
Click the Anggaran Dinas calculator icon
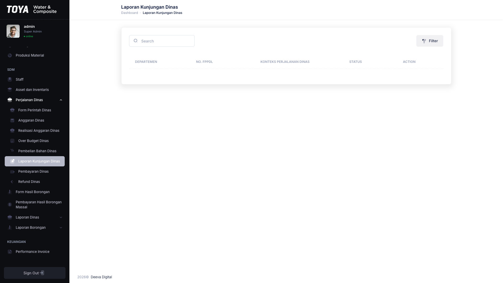pyautogui.click(x=12, y=120)
